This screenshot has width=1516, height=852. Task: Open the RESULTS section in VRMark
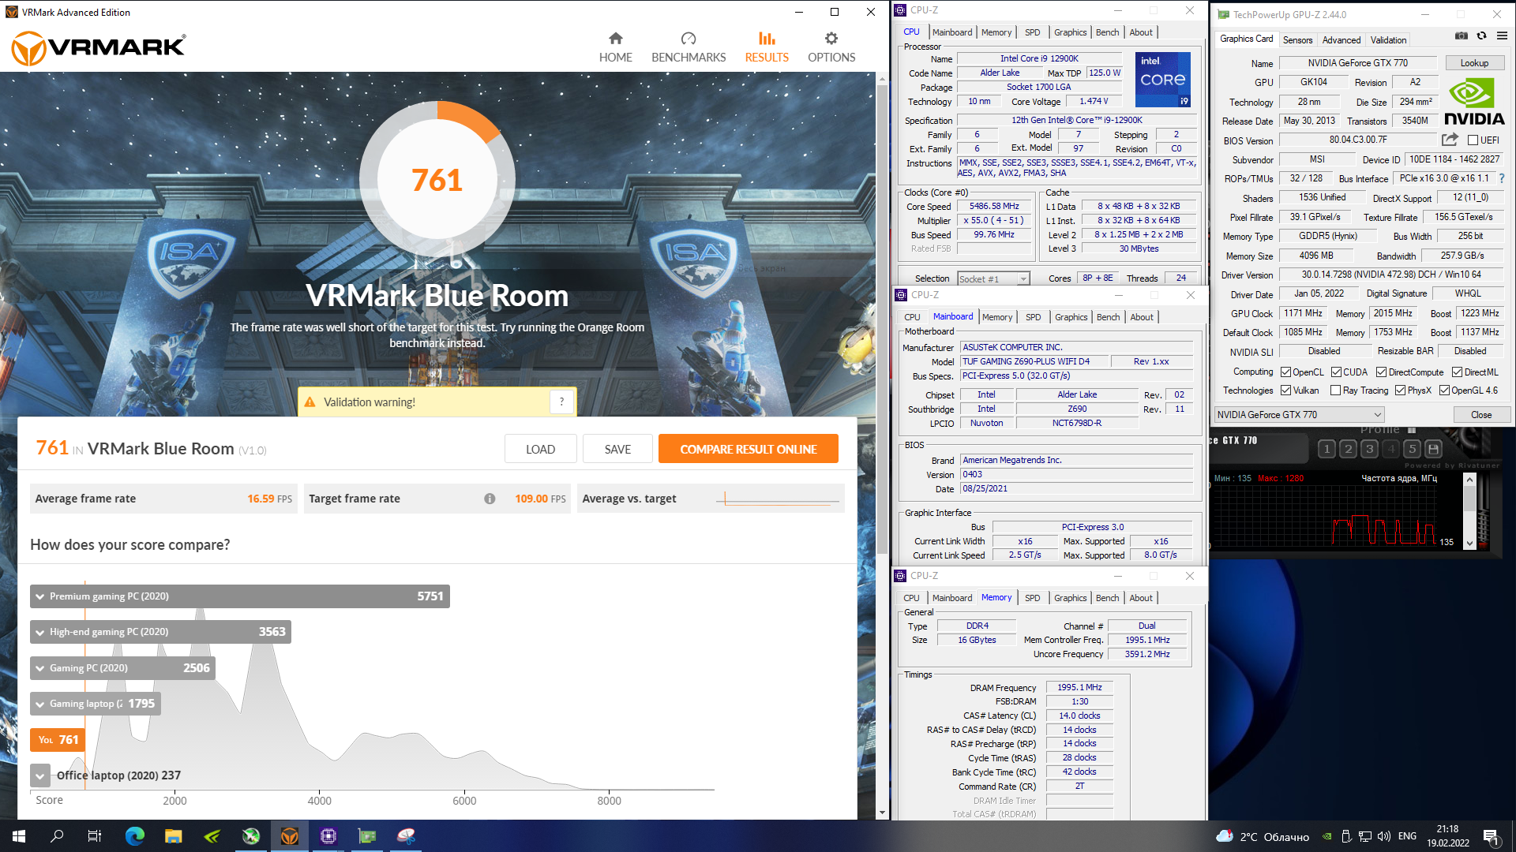[x=767, y=47]
